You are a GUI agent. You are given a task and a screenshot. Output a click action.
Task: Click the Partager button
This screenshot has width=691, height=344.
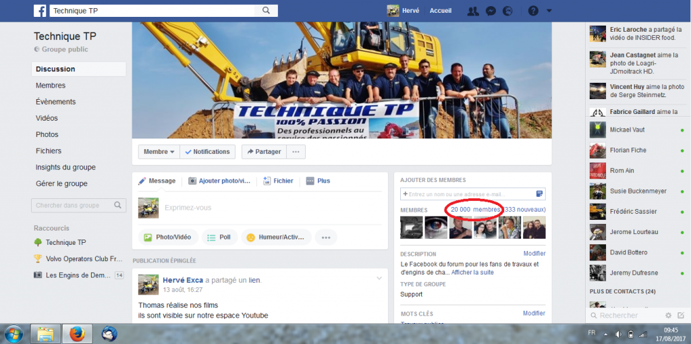264,152
